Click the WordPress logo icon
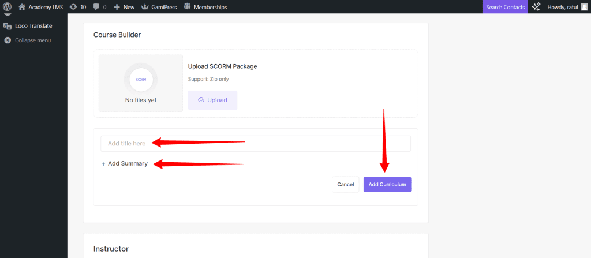The image size is (591, 258). click(x=8, y=7)
